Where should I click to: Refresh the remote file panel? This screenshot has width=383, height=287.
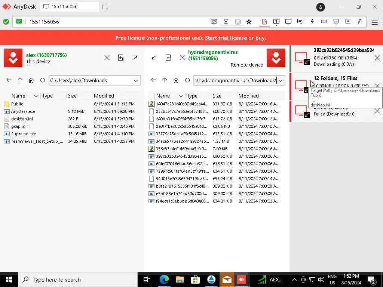[187, 80]
